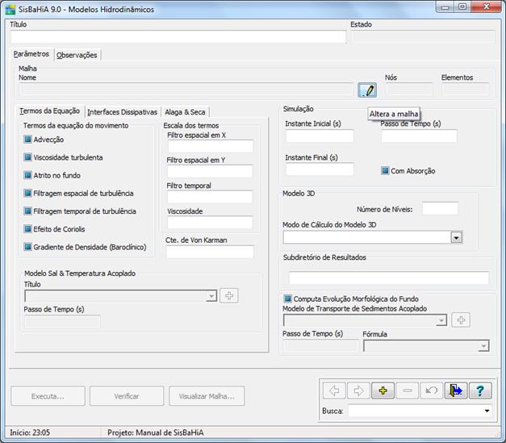Screen dimensions: 506x443
Task: Click the Cte. de Von Karman field
Action: 210,252
